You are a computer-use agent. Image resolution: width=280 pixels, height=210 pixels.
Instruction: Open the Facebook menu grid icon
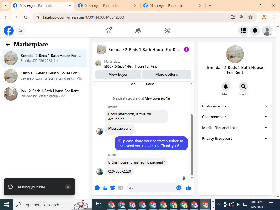click(243, 31)
